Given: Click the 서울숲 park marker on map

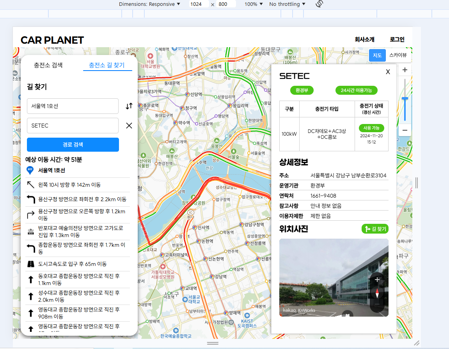Looking at the screenshot, I should coord(234,151).
